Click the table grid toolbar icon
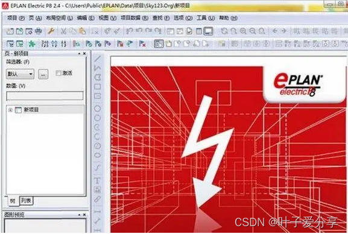This screenshot has width=348, height=234. click(199, 31)
